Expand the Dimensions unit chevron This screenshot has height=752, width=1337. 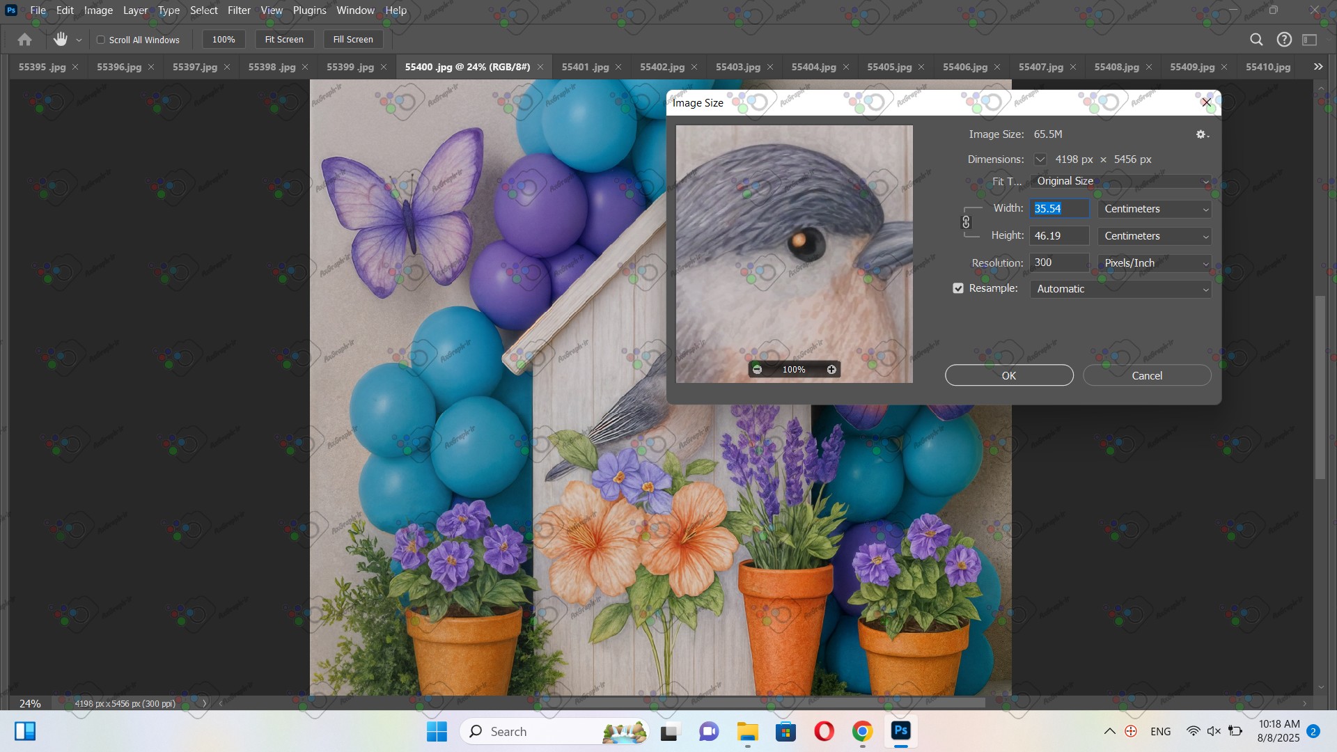(x=1040, y=159)
